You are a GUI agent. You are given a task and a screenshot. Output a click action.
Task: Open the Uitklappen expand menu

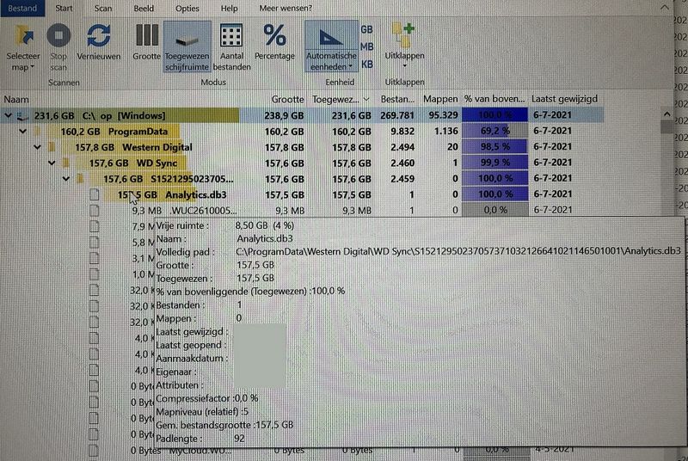point(404,46)
